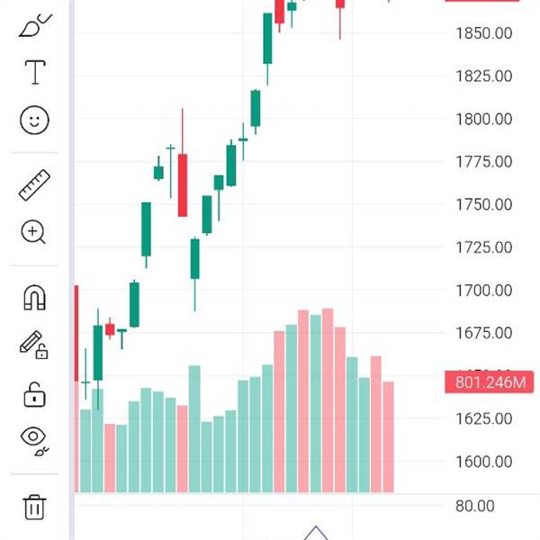This screenshot has height=540, width=540.
Task: Lock all drawings with padlock icon
Action: click(34, 393)
